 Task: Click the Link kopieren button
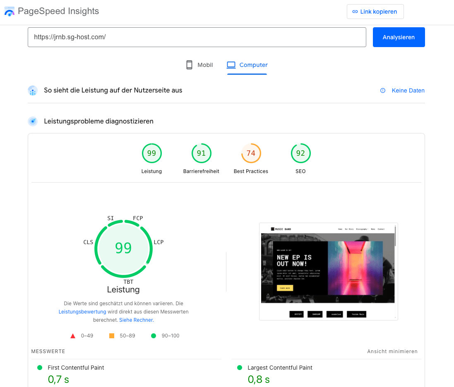click(375, 12)
